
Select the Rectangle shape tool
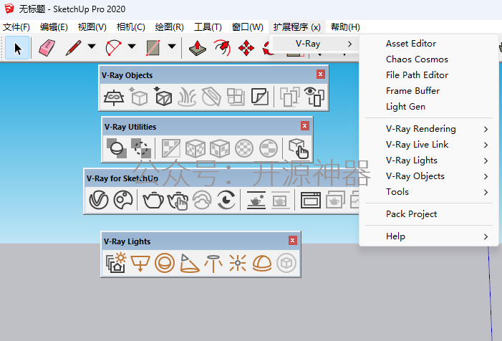(153, 48)
